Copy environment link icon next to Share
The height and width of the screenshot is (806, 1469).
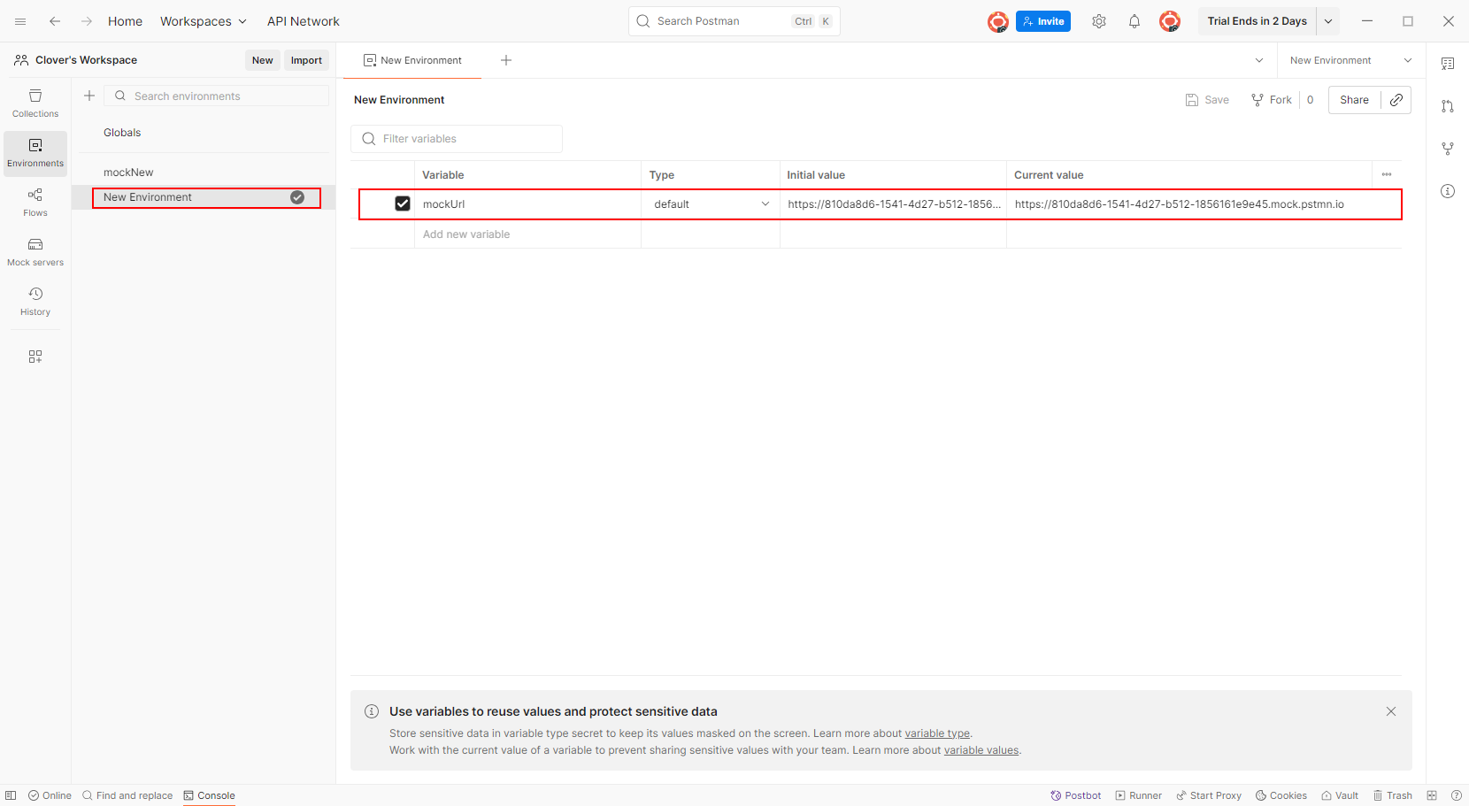[x=1396, y=100]
